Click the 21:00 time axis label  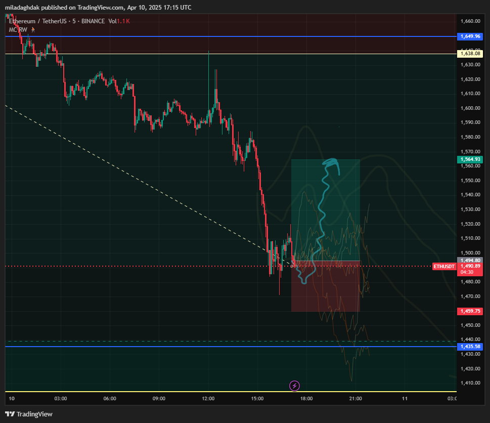pyautogui.click(x=355, y=398)
